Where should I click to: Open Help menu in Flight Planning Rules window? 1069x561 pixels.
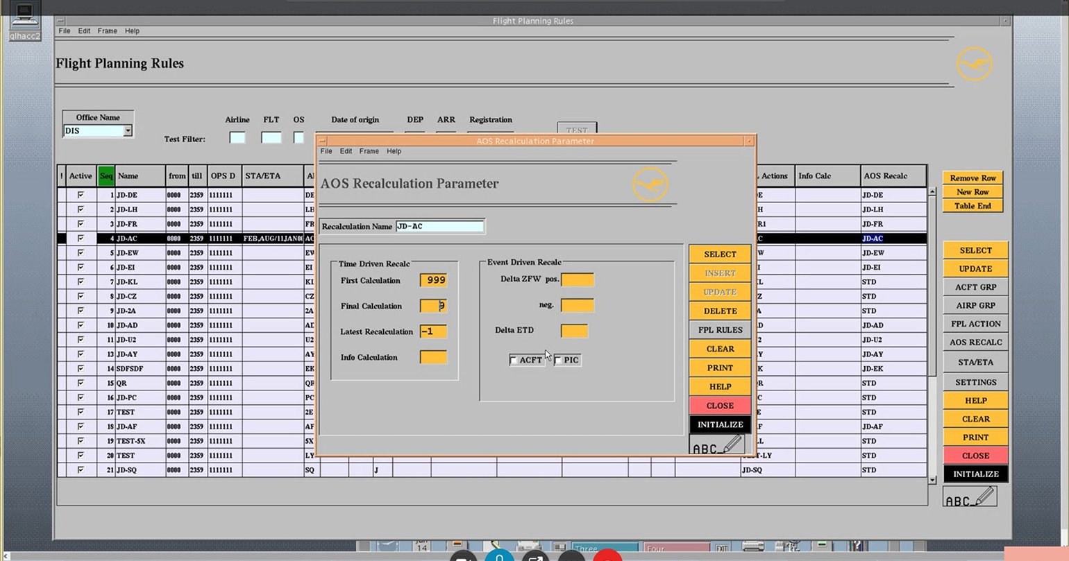(x=132, y=31)
